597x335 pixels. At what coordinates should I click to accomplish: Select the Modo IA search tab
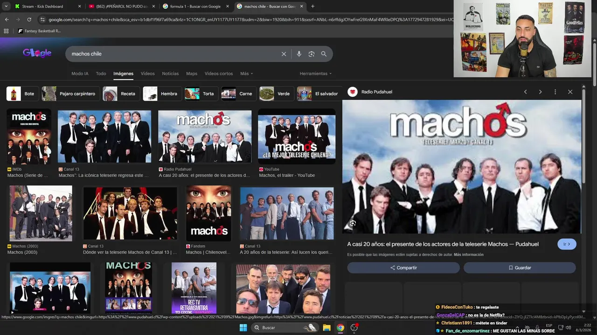[x=80, y=74]
